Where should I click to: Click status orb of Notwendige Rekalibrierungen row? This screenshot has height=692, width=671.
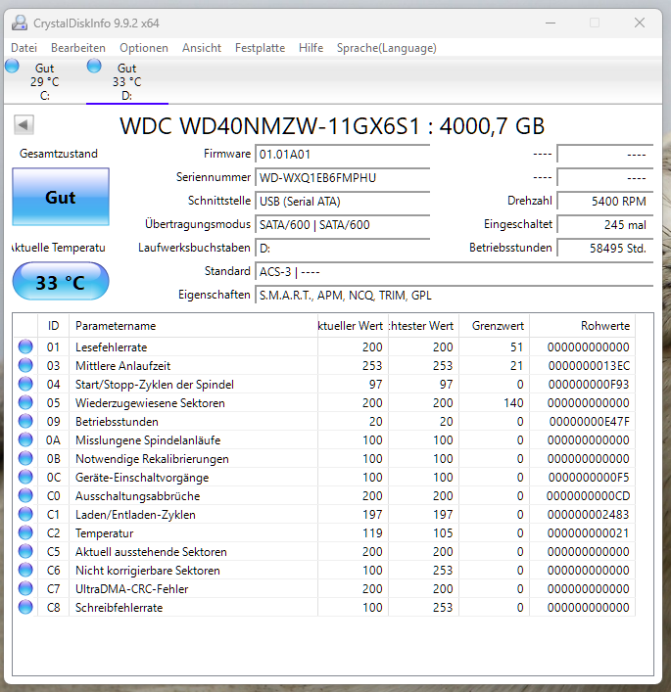click(25, 458)
